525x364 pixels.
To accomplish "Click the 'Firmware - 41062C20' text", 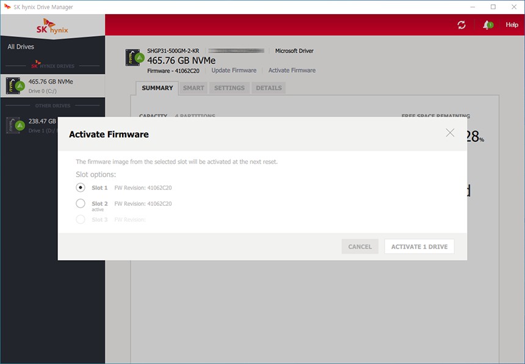I will (173, 71).
